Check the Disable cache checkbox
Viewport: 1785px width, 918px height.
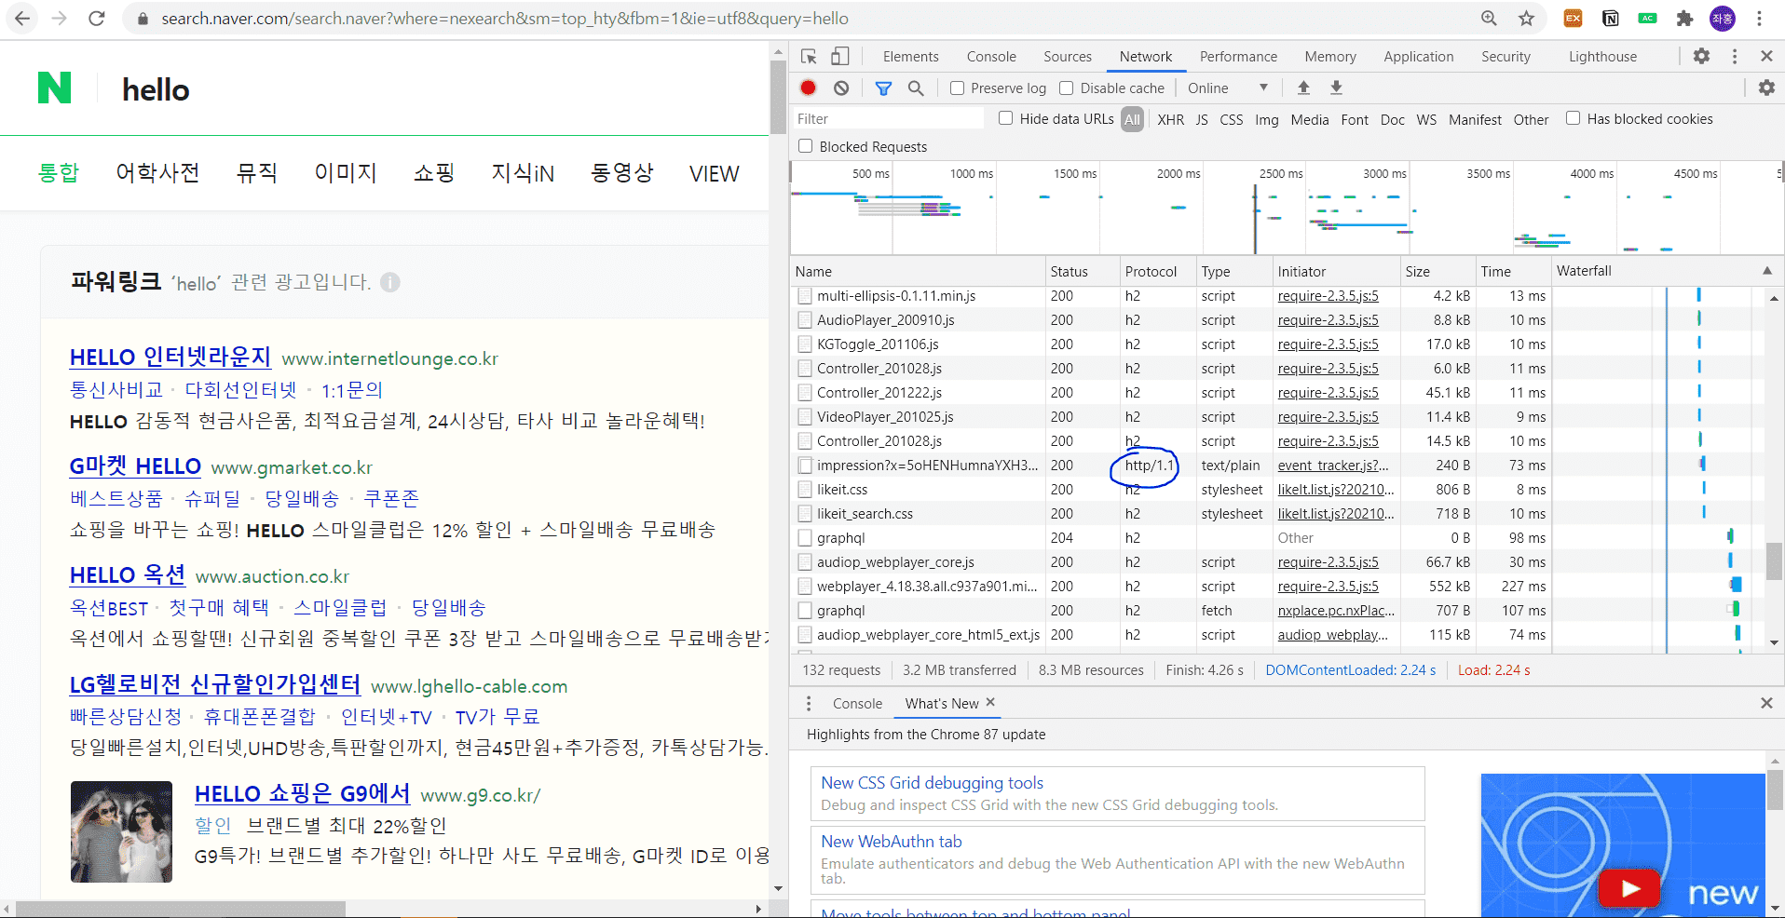[1067, 88]
